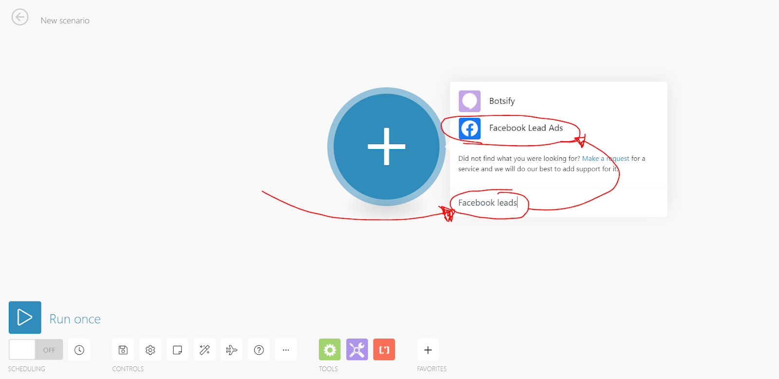Add a module with the big plus circle
Screen dimensions: 779x379
click(387, 147)
